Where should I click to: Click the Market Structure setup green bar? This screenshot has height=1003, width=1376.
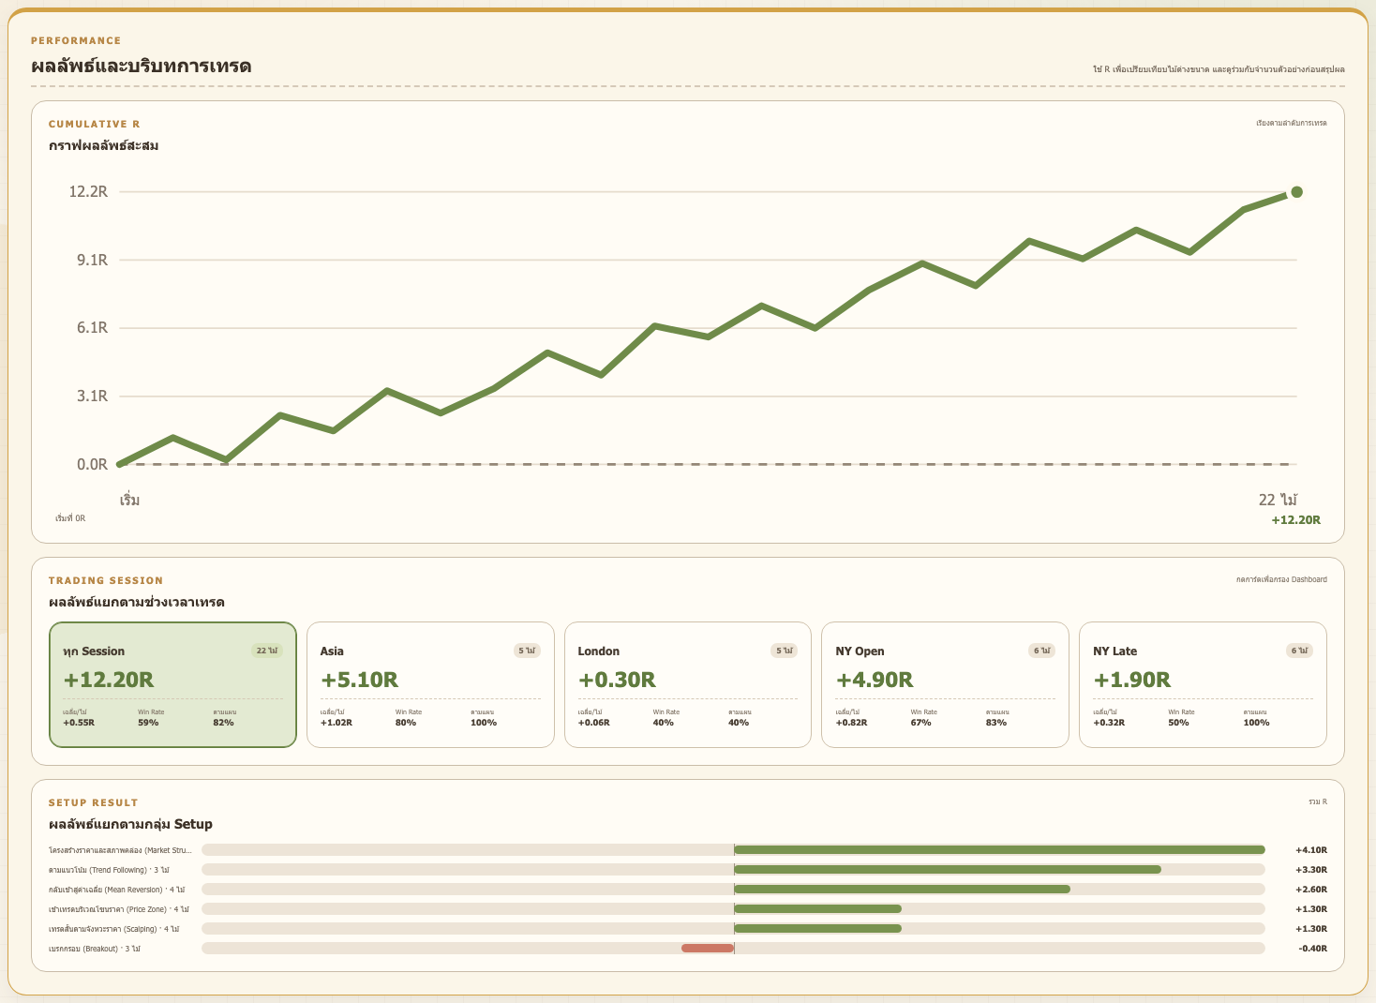999,850
